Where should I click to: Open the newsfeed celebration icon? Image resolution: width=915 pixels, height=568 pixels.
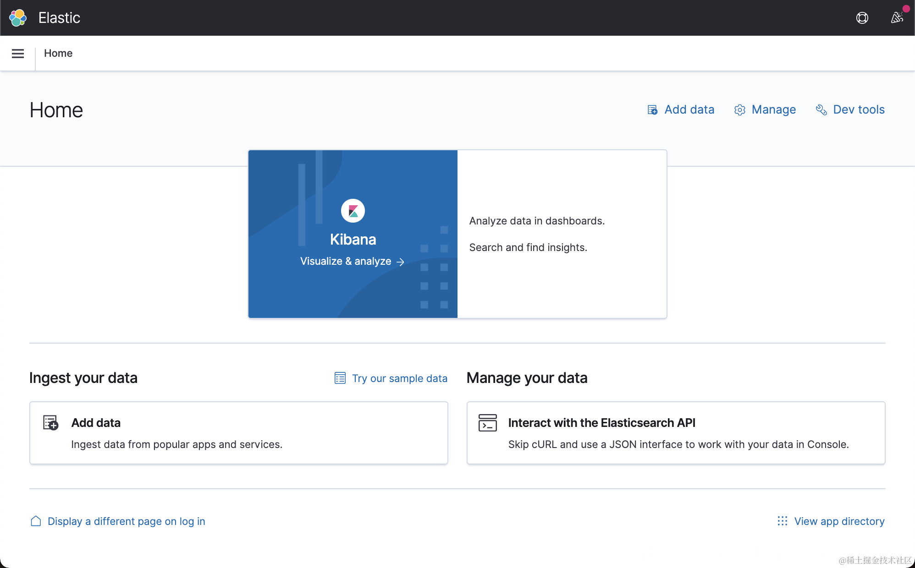(x=897, y=18)
